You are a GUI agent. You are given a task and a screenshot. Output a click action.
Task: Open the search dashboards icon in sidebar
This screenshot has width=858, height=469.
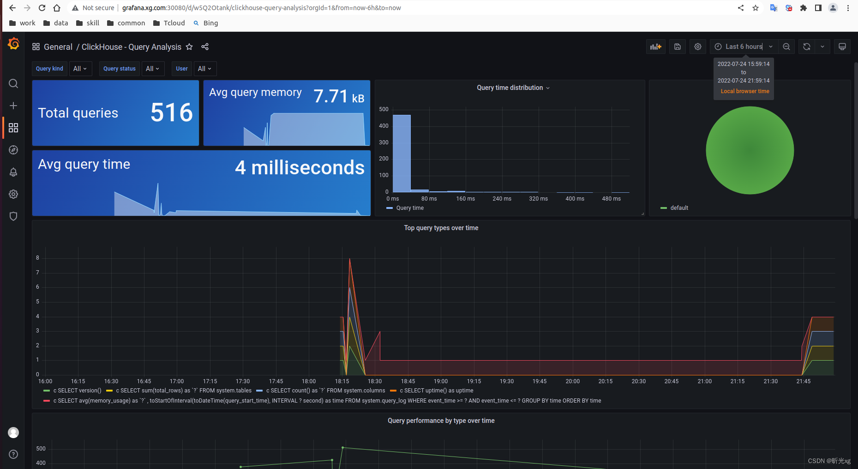coord(13,83)
